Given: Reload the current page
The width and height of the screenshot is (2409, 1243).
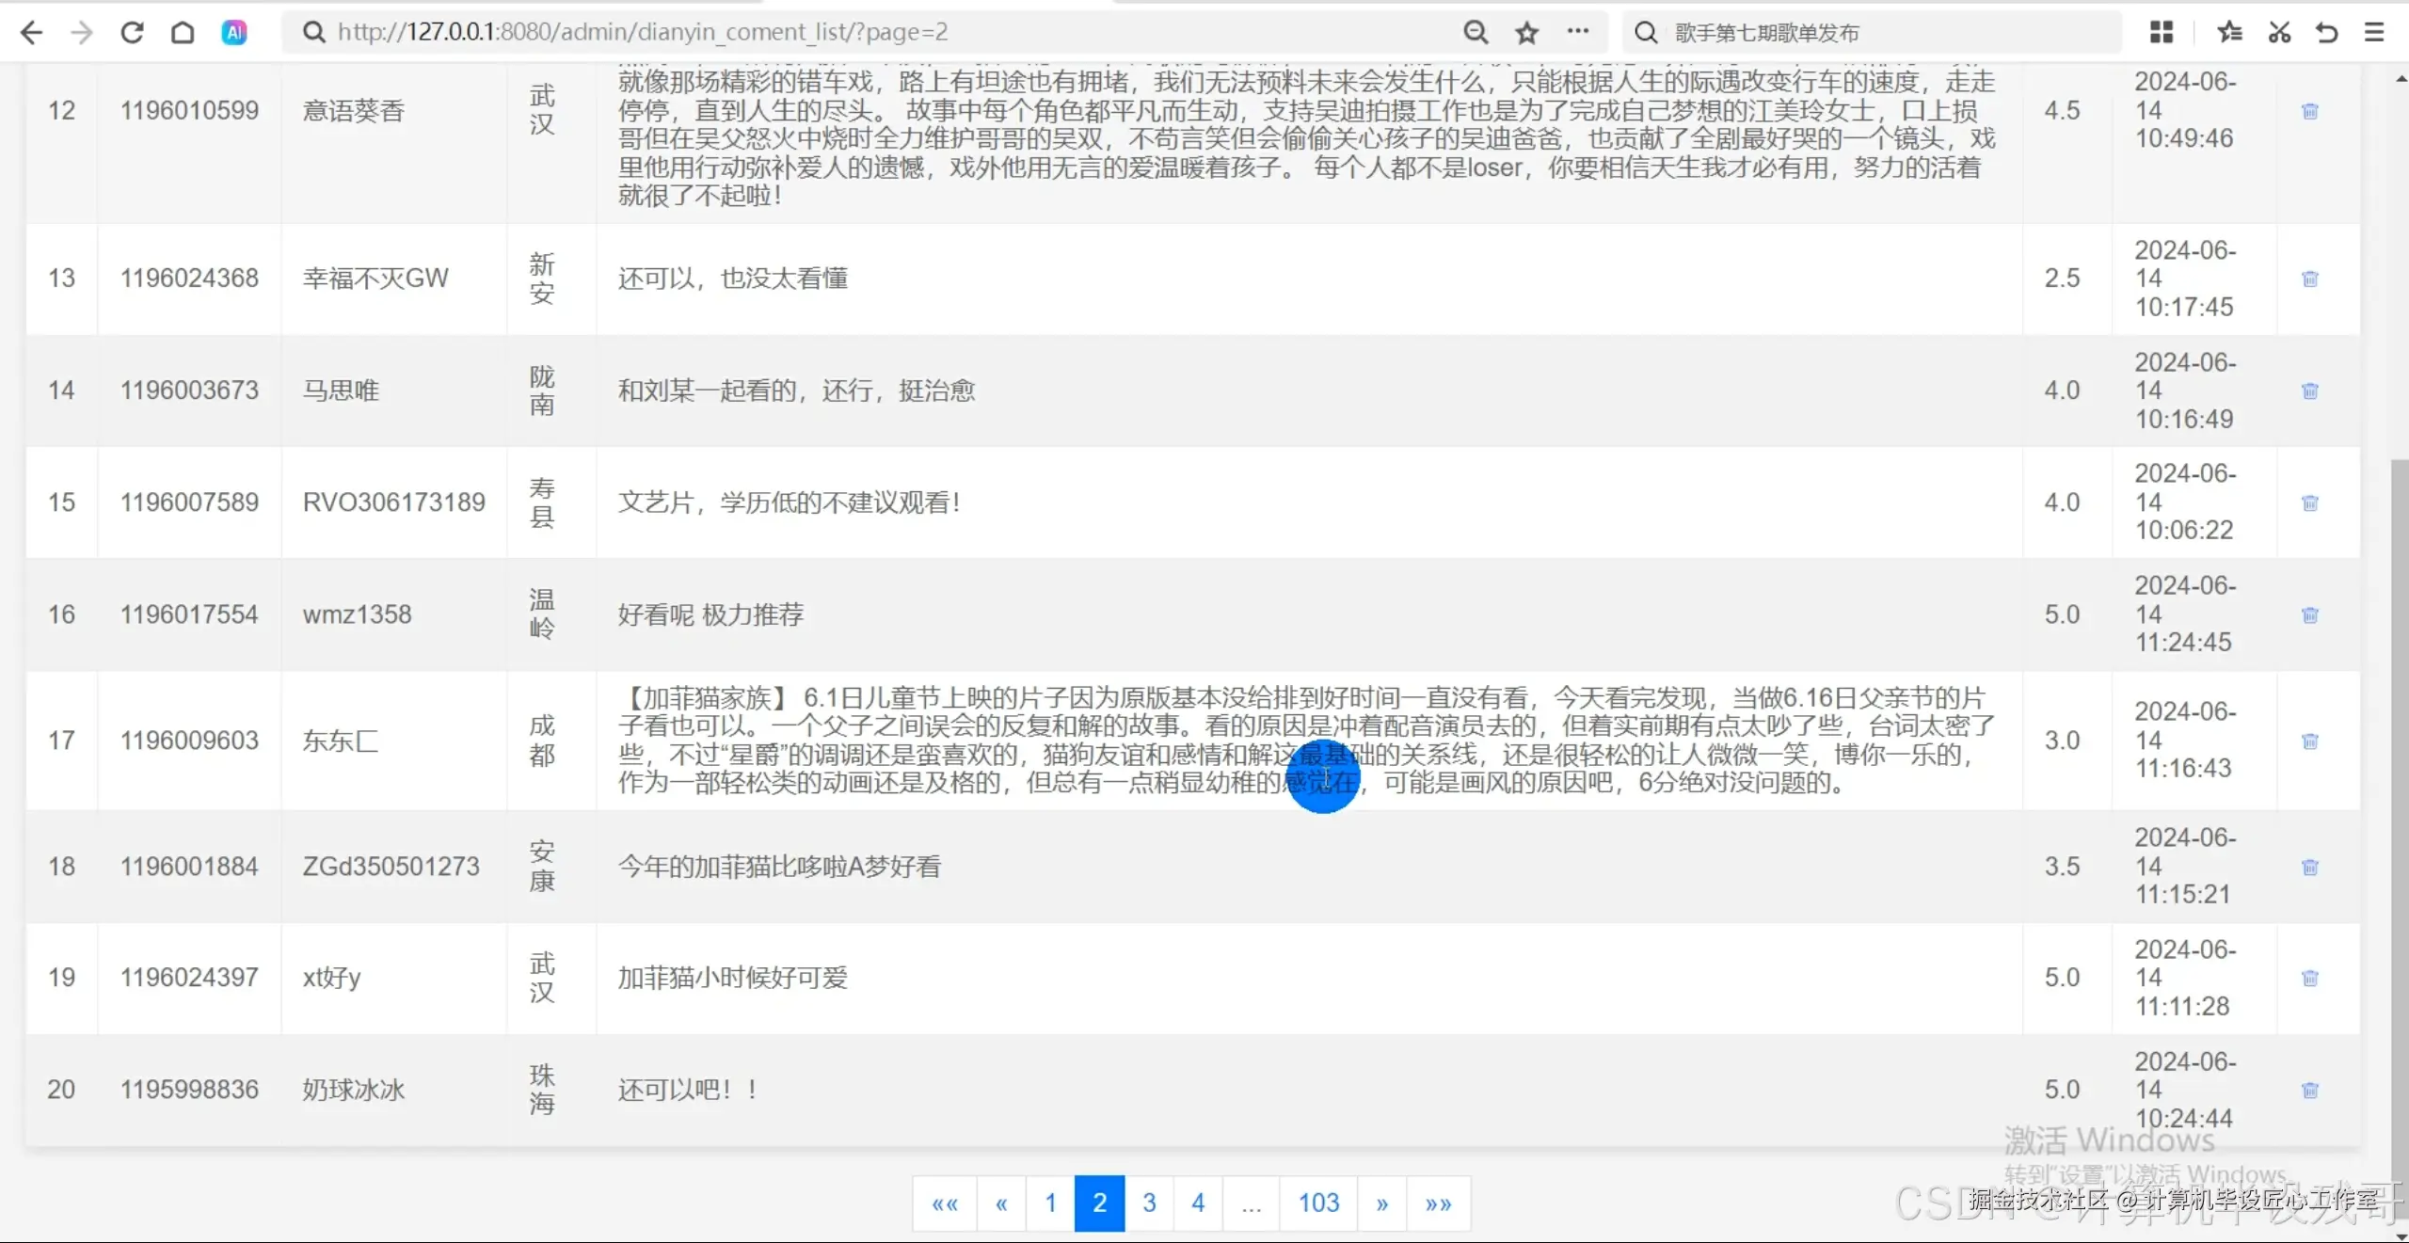Looking at the screenshot, I should pyautogui.click(x=132, y=31).
